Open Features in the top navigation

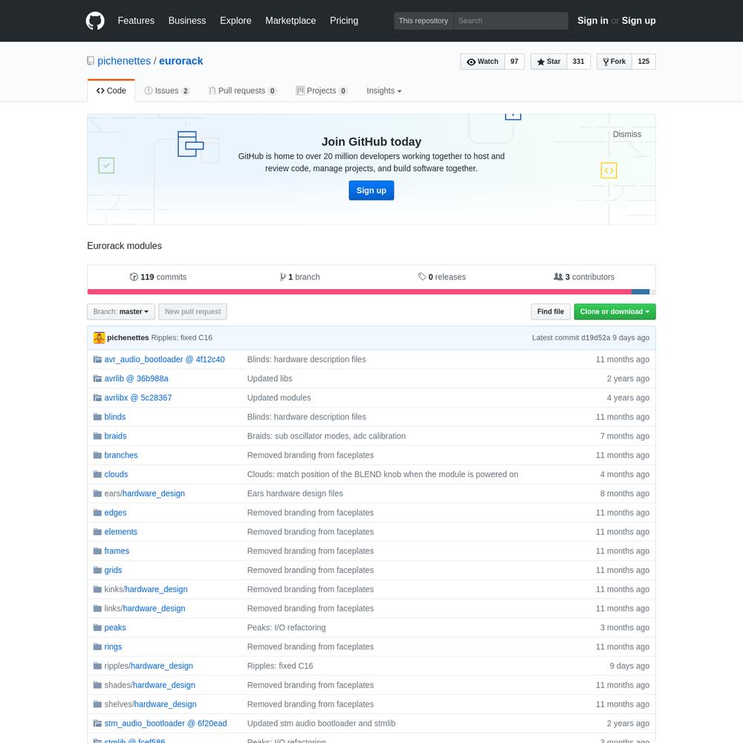point(136,21)
